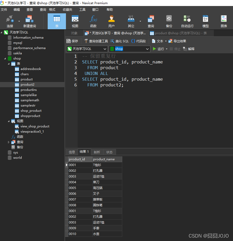Open the 文件 menu
The height and width of the screenshot is (241, 233).
click(x=4, y=9)
